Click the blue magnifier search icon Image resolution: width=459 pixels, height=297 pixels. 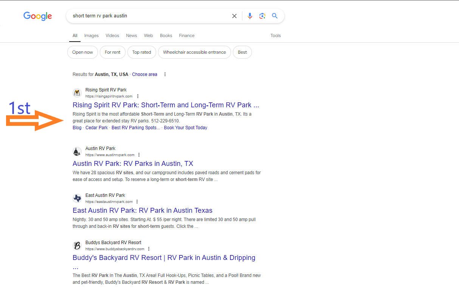[x=275, y=16]
